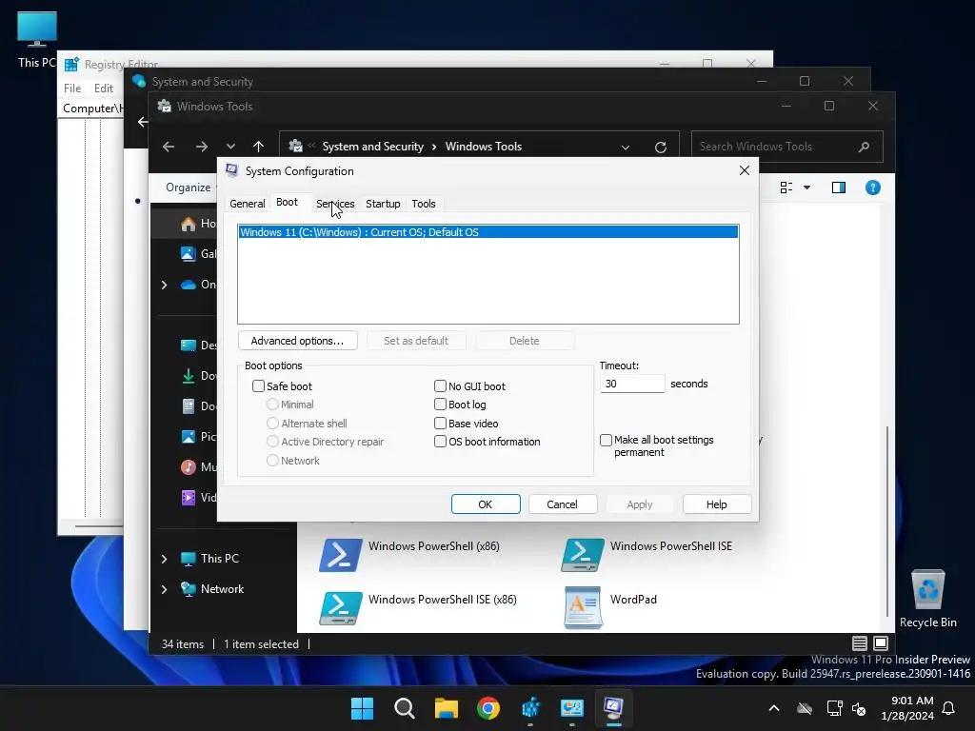
Task: Click the volume muted tray icon
Action: pyautogui.click(x=859, y=708)
